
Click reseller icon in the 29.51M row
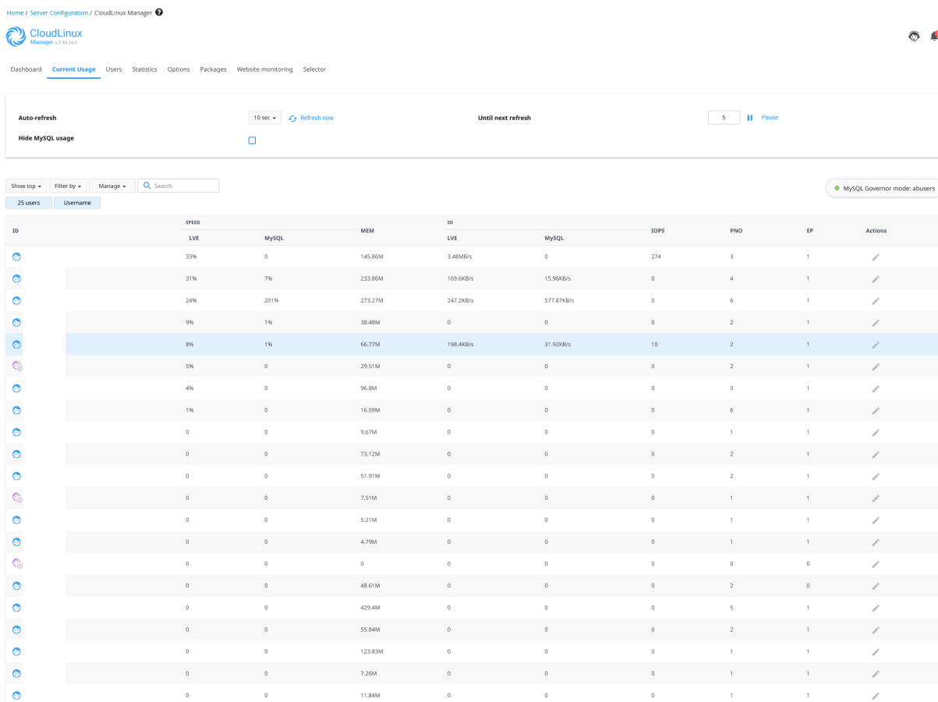(x=17, y=367)
